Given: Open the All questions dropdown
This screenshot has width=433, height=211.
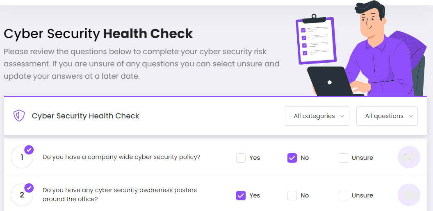Looking at the screenshot, I should point(387,116).
